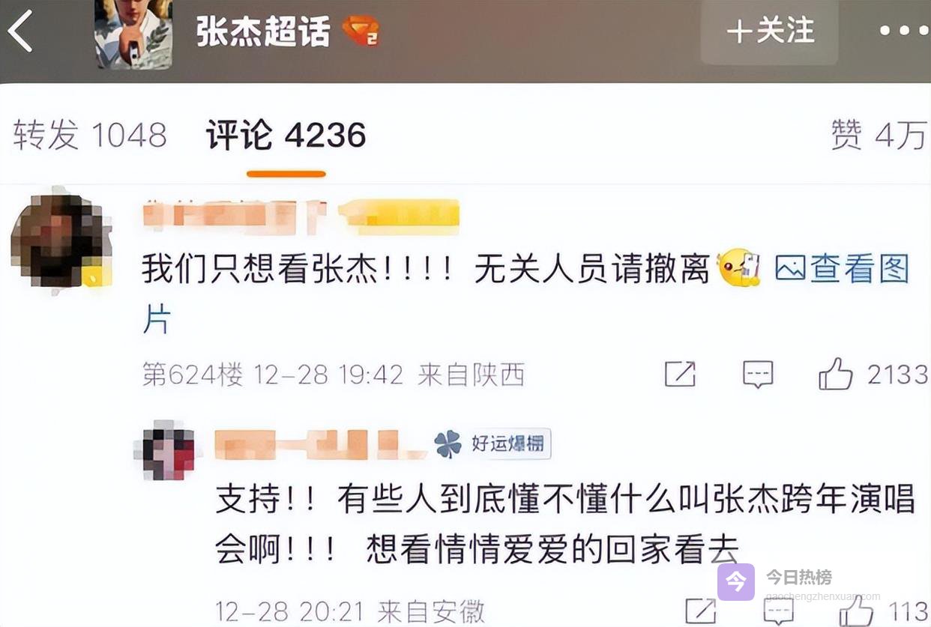
Task: Open the 张杰超话 title link
Action: pos(263,31)
